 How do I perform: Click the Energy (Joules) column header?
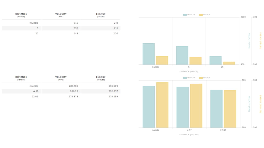(x=101, y=78)
